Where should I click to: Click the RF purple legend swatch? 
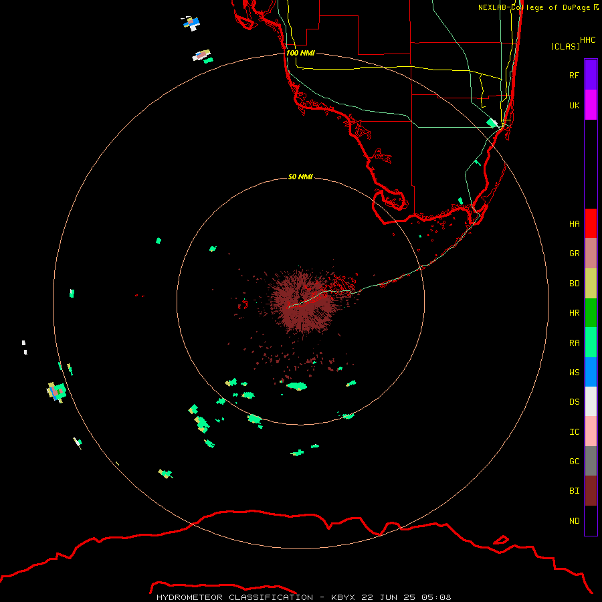click(591, 75)
